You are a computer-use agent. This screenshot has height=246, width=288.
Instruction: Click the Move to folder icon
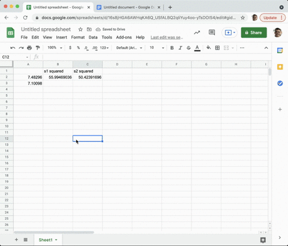click(x=89, y=29)
